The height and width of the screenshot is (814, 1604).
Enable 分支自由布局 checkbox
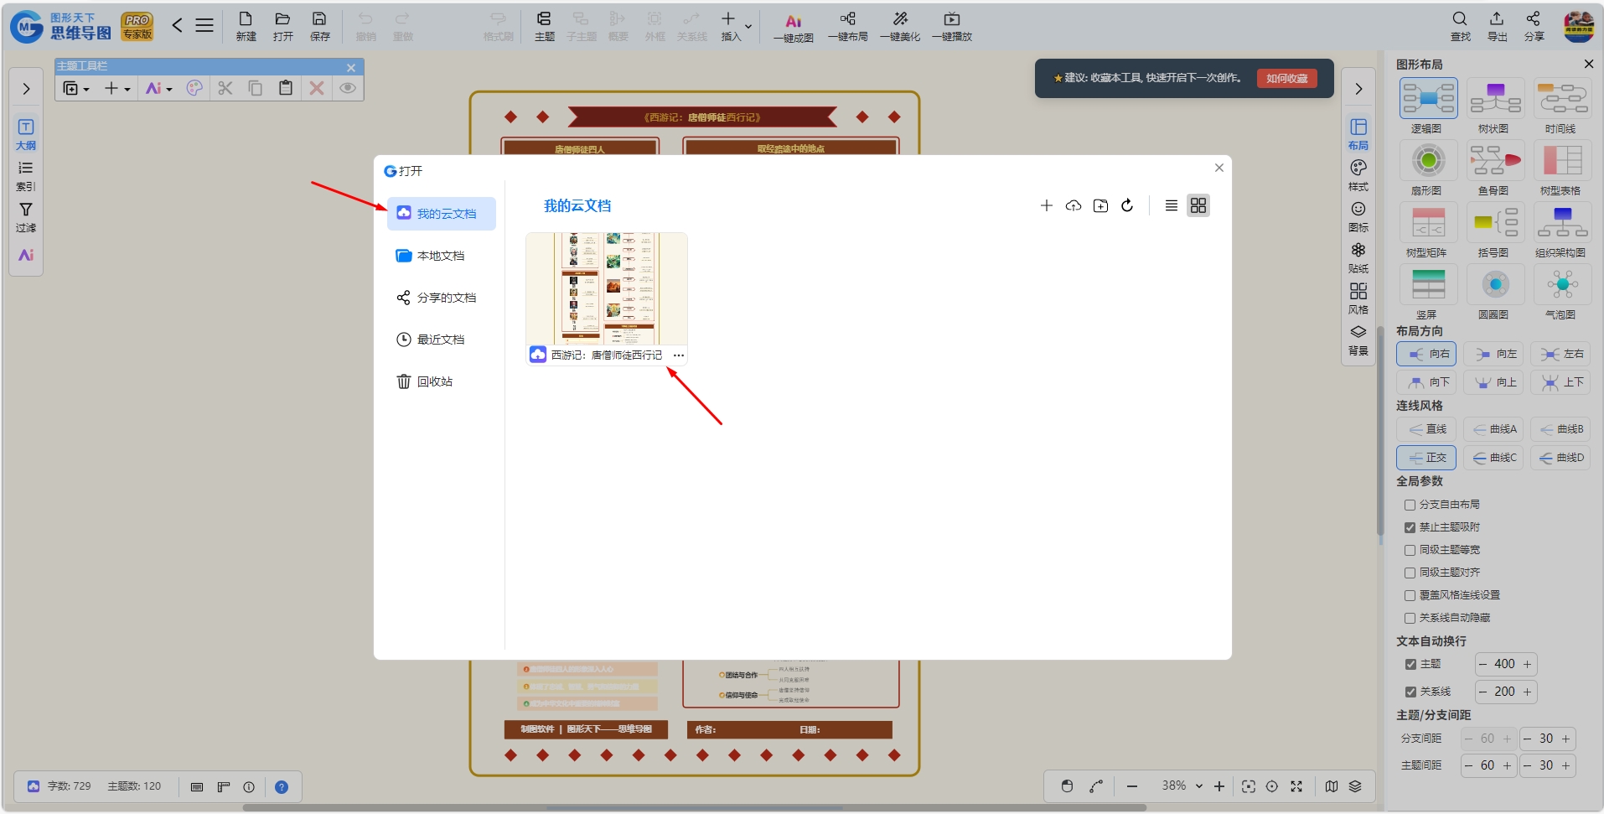point(1410,505)
